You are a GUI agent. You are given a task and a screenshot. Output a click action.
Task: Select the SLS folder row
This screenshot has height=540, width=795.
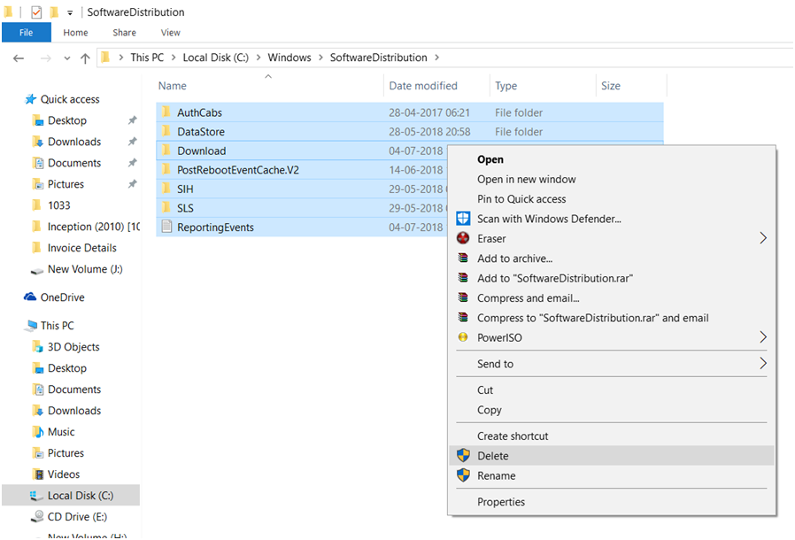click(302, 208)
